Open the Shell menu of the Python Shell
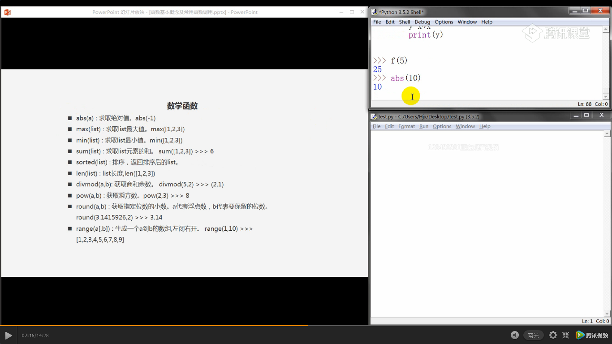 click(x=404, y=21)
